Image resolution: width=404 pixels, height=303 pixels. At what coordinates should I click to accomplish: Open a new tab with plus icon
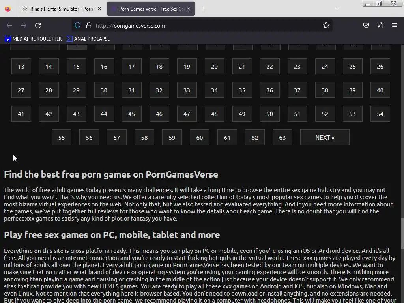coord(203,9)
